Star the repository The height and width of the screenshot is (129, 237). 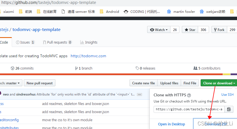[x=190, y=30]
